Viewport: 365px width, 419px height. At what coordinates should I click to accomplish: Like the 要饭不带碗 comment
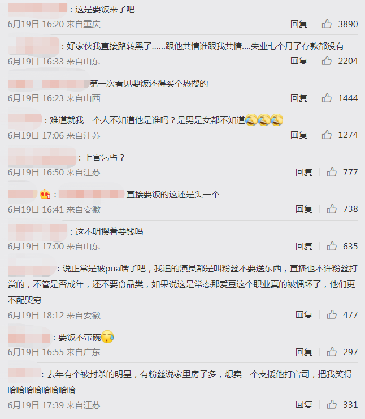pos(332,352)
